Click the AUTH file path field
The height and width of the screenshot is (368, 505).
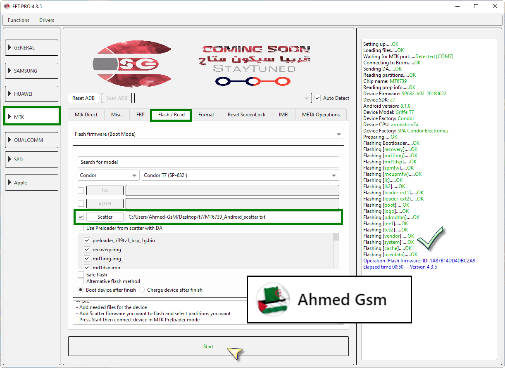tap(232, 203)
